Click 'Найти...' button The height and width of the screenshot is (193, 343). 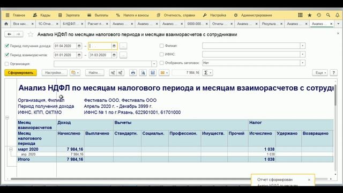coord(94,73)
